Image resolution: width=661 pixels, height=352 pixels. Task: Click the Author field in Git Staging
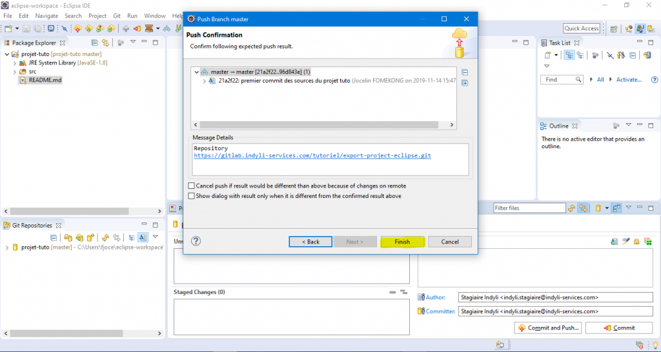click(555, 297)
